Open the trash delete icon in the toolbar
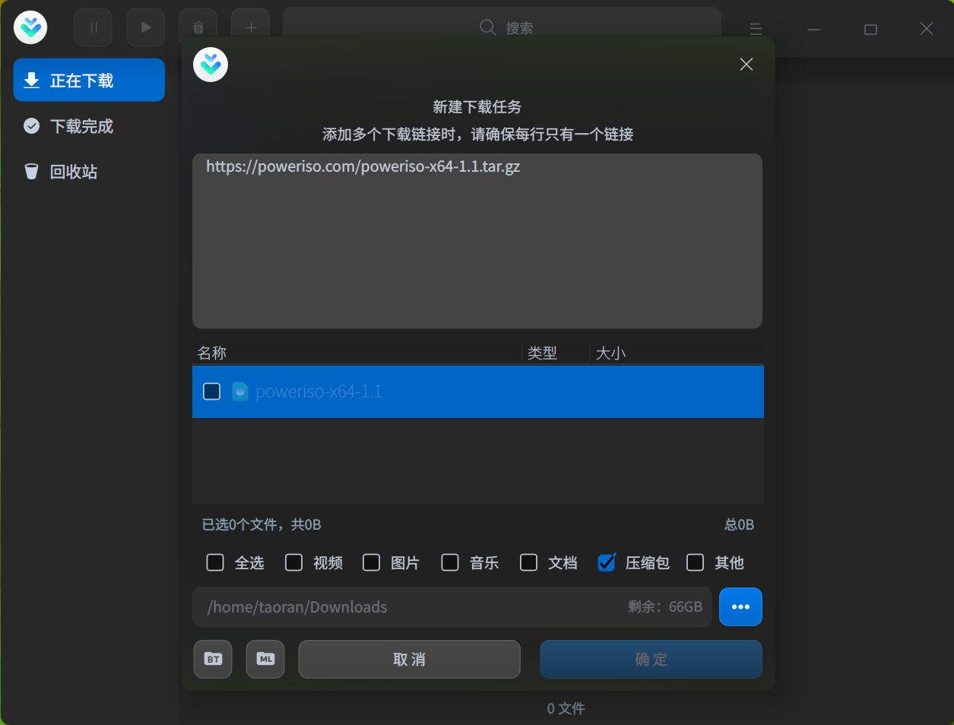 [198, 27]
